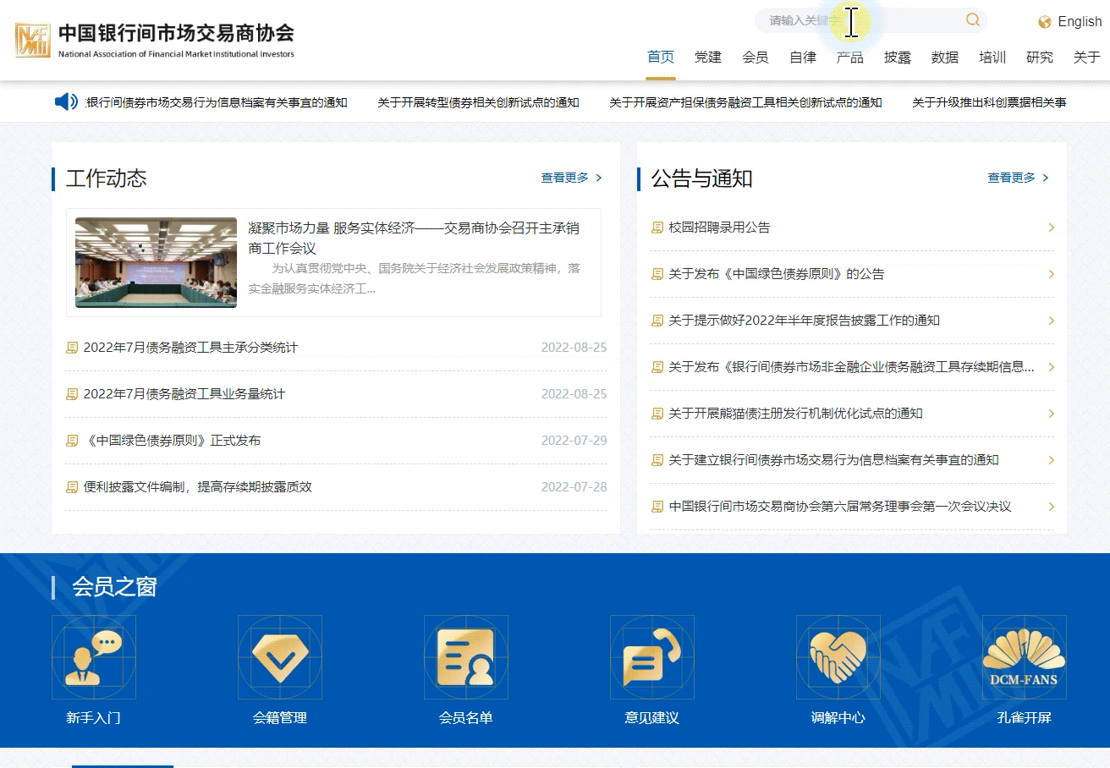1110x768 pixels.
Task: Open ticker notice 关于开展资产担保债务融资工具相关创新试点的通知
Action: [745, 102]
